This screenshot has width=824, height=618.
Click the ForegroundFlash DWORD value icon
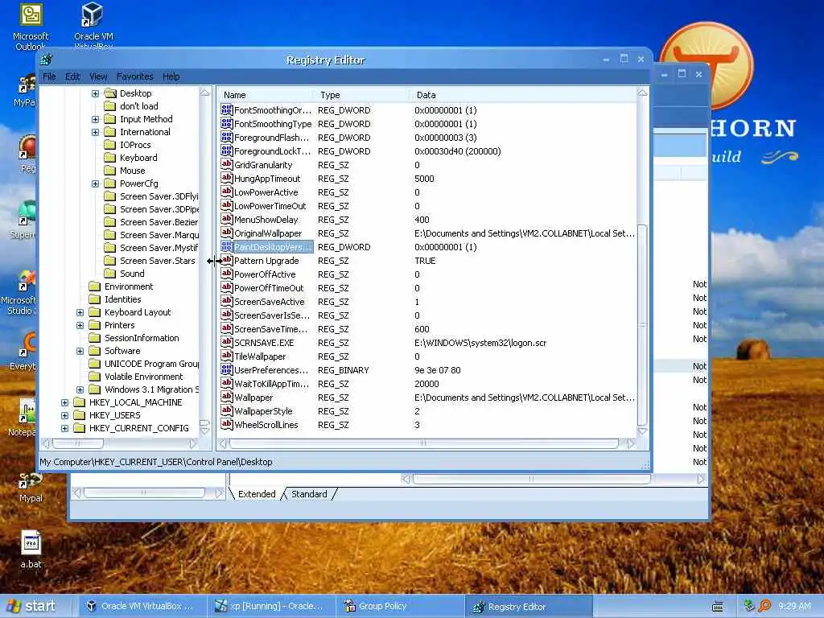click(x=226, y=137)
